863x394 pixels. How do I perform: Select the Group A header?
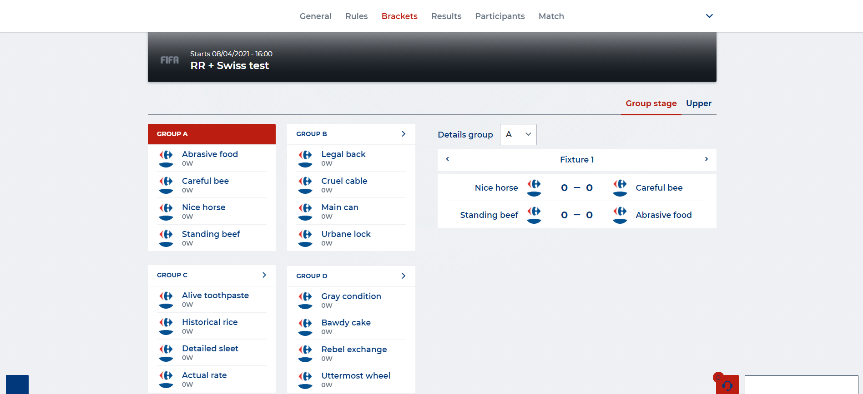point(212,134)
